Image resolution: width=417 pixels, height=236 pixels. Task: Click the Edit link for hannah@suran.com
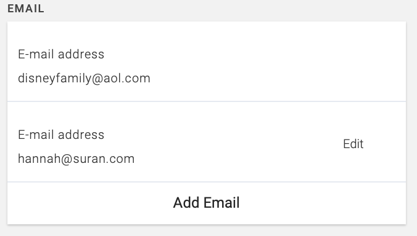click(x=353, y=144)
